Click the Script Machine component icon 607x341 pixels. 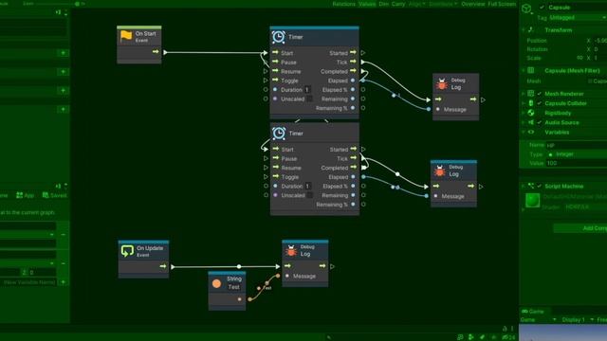531,186
